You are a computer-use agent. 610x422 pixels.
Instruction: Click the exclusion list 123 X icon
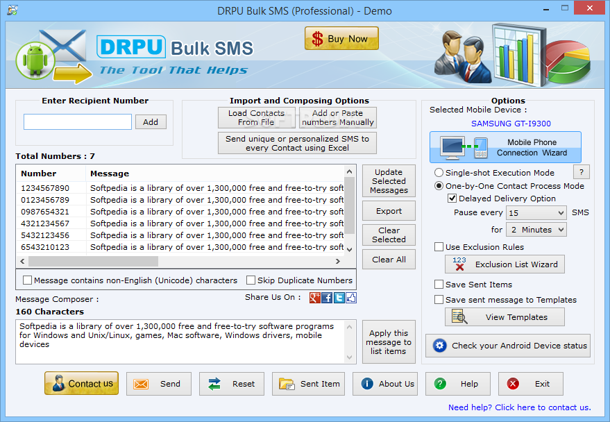point(459,264)
